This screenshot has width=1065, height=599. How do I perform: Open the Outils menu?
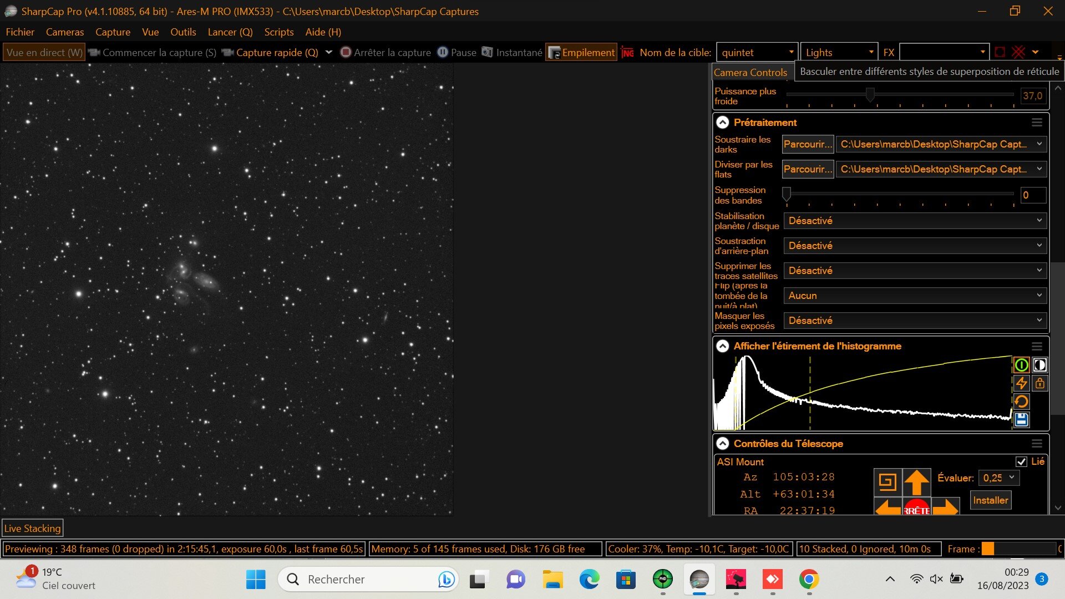pyautogui.click(x=183, y=32)
